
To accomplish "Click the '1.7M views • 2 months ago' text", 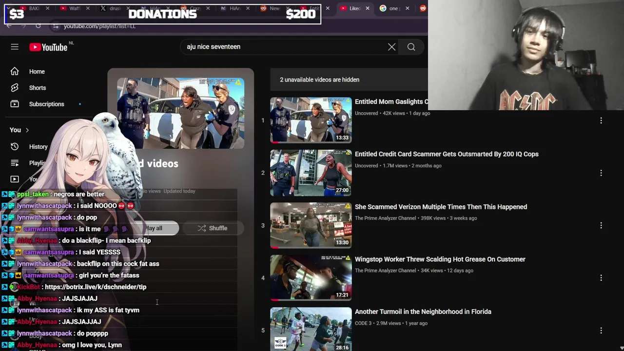I will 412,166.
